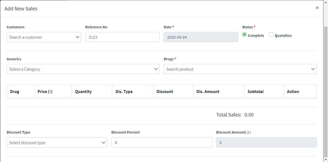Click the Discount column header in table
The image size is (328, 162).
(x=165, y=92)
